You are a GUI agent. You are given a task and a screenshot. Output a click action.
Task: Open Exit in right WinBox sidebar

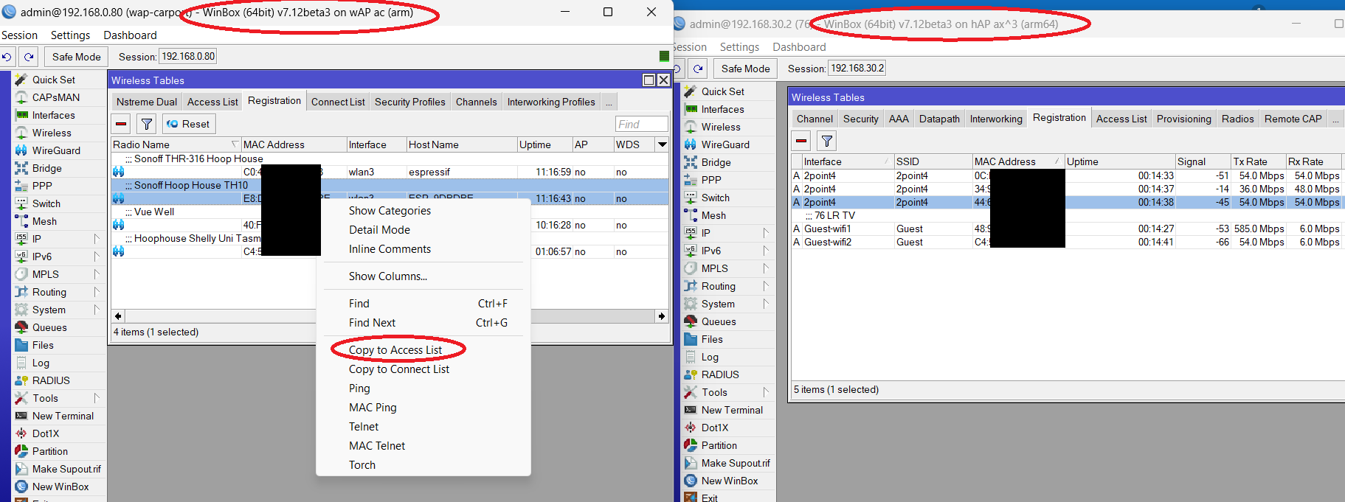point(709,498)
